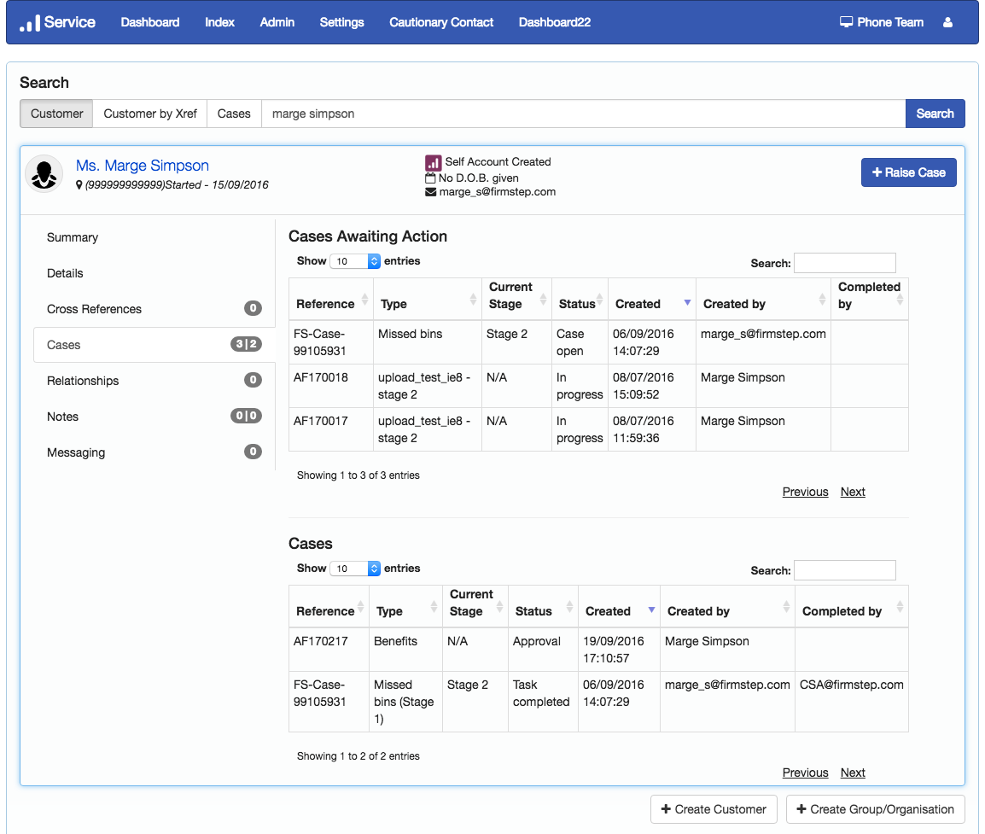Select the Customer search tab
This screenshot has height=834, width=985.
pos(56,114)
